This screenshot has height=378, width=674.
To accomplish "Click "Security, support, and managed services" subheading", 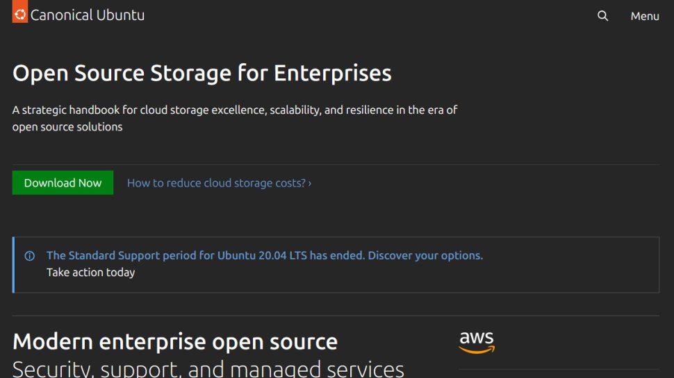I will (208, 368).
